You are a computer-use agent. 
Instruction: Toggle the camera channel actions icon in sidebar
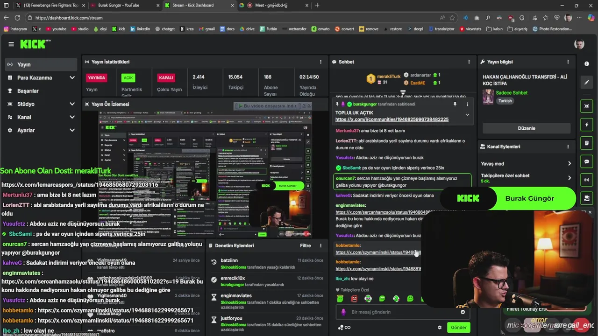pos(587,198)
